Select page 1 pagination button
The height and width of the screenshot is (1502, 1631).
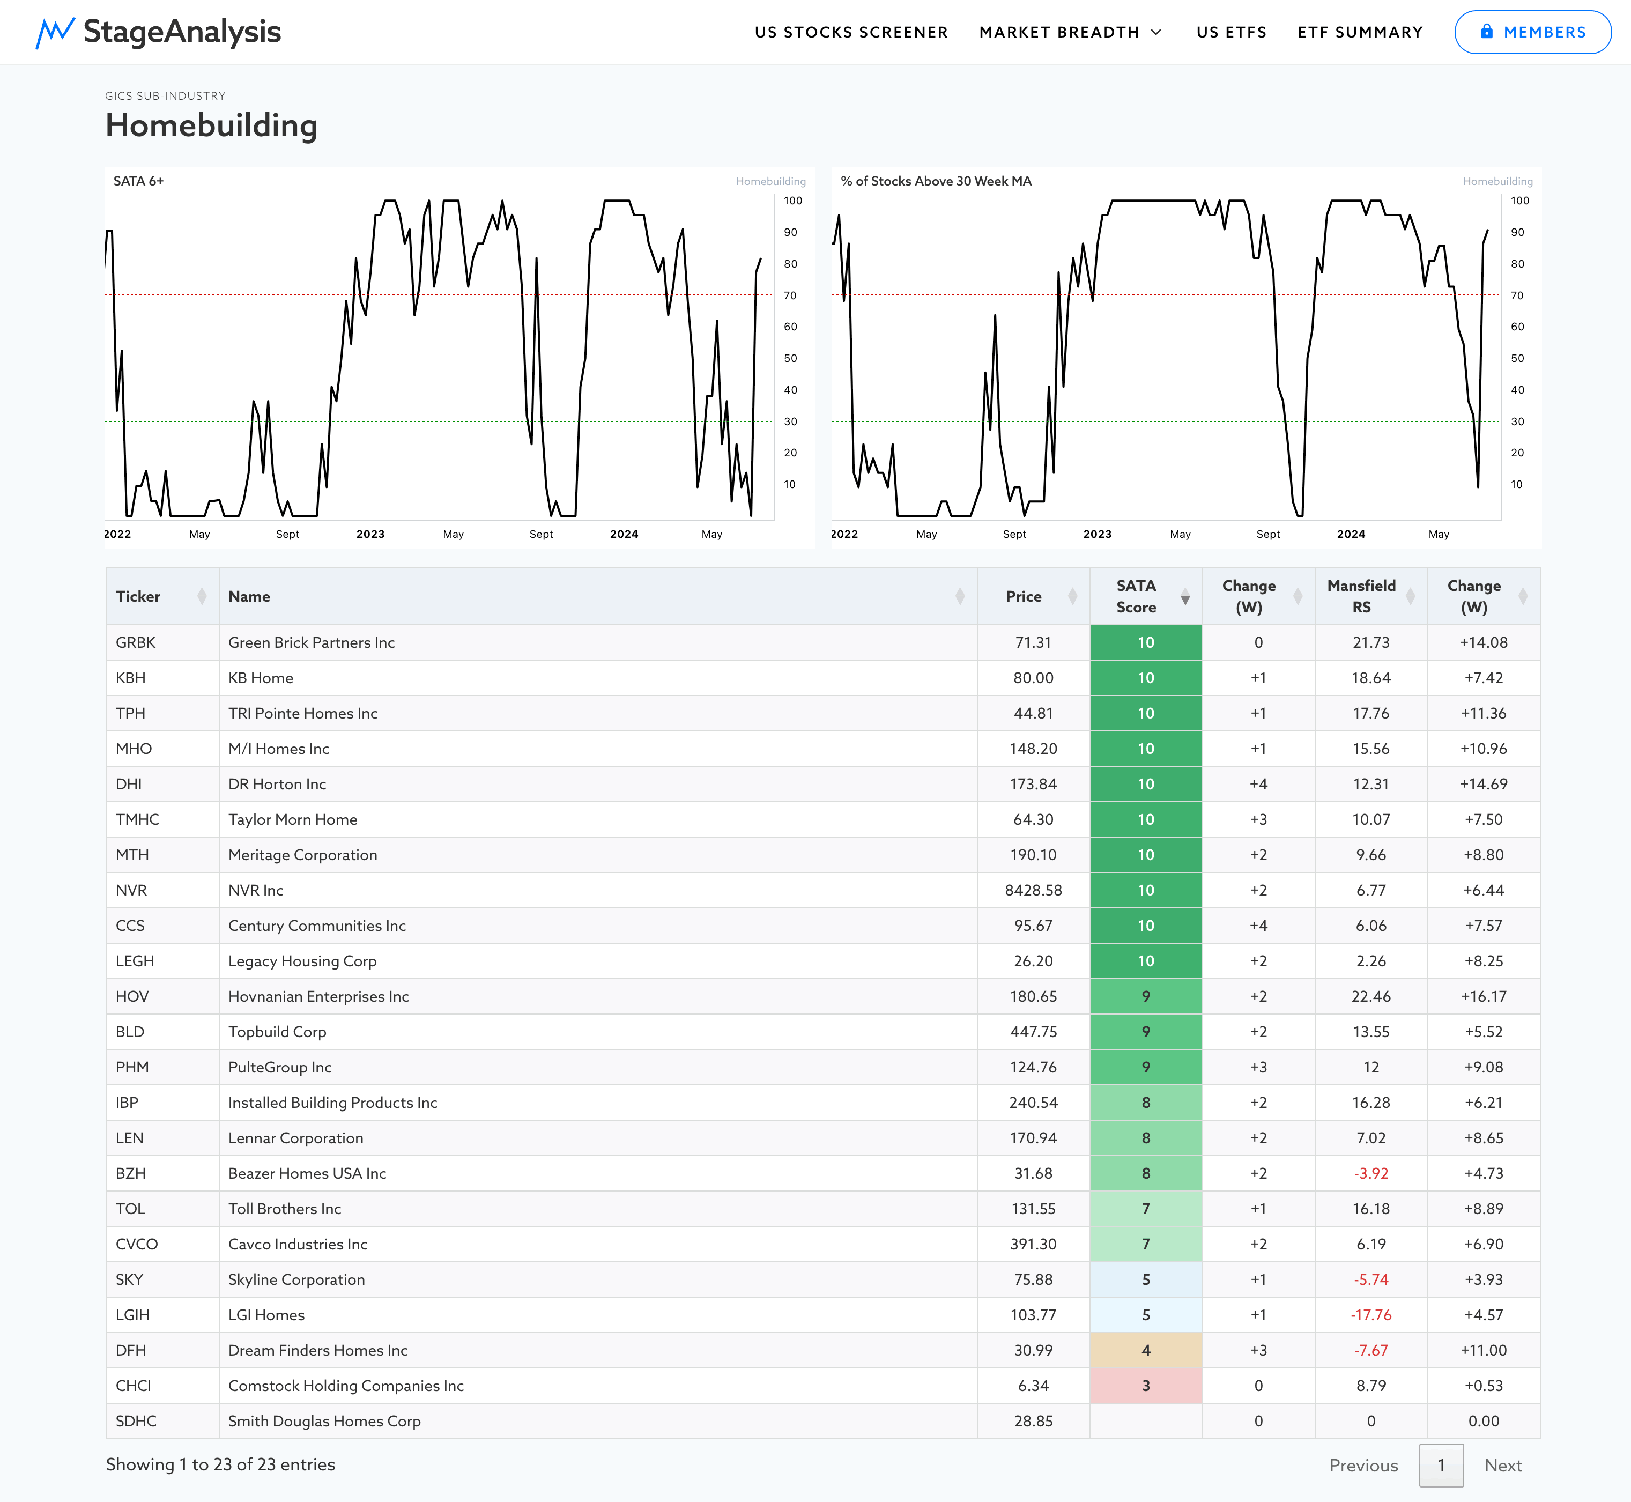click(1442, 1466)
